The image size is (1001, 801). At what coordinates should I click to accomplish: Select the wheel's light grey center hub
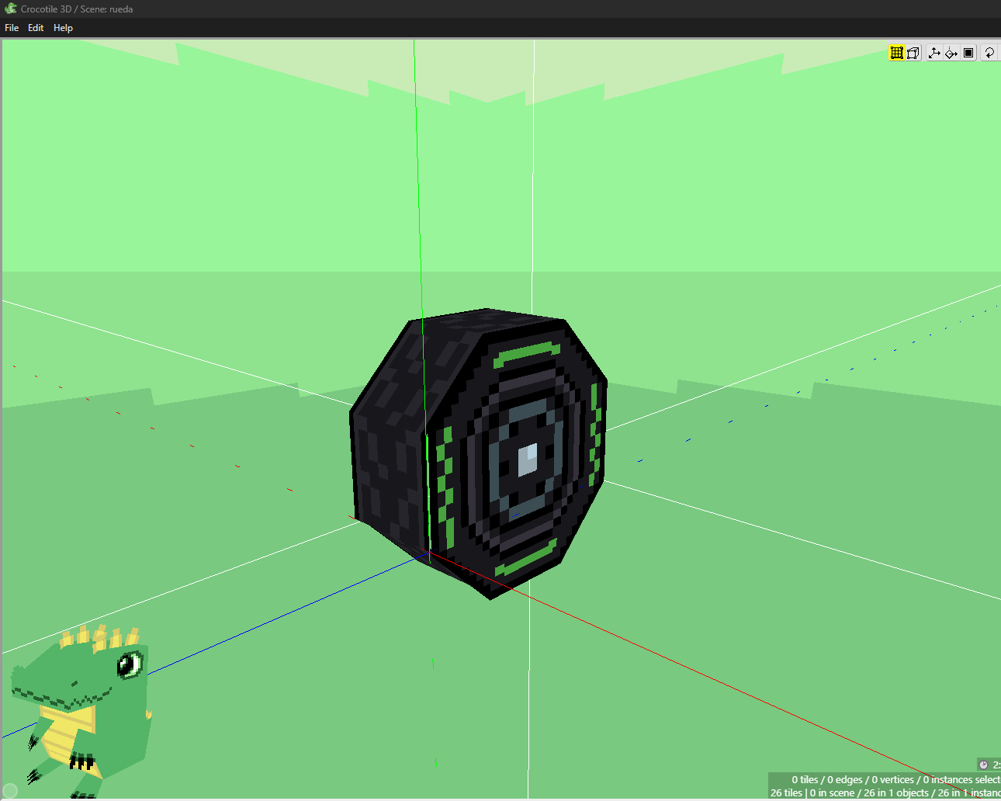tap(528, 459)
